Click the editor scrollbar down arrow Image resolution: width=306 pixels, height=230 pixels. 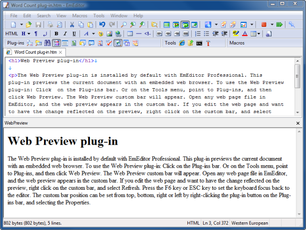pos(297,113)
